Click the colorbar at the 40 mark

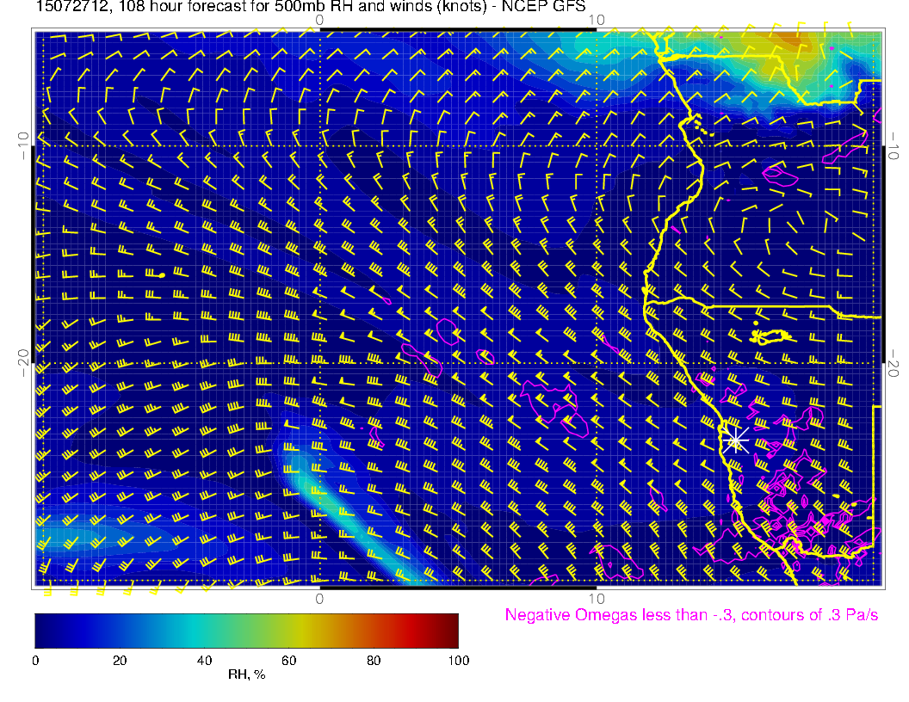click(204, 630)
